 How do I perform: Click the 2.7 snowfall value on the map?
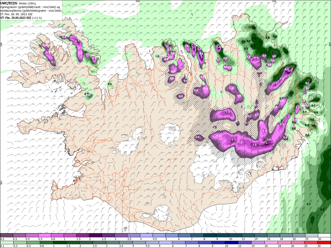(x=268, y=143)
